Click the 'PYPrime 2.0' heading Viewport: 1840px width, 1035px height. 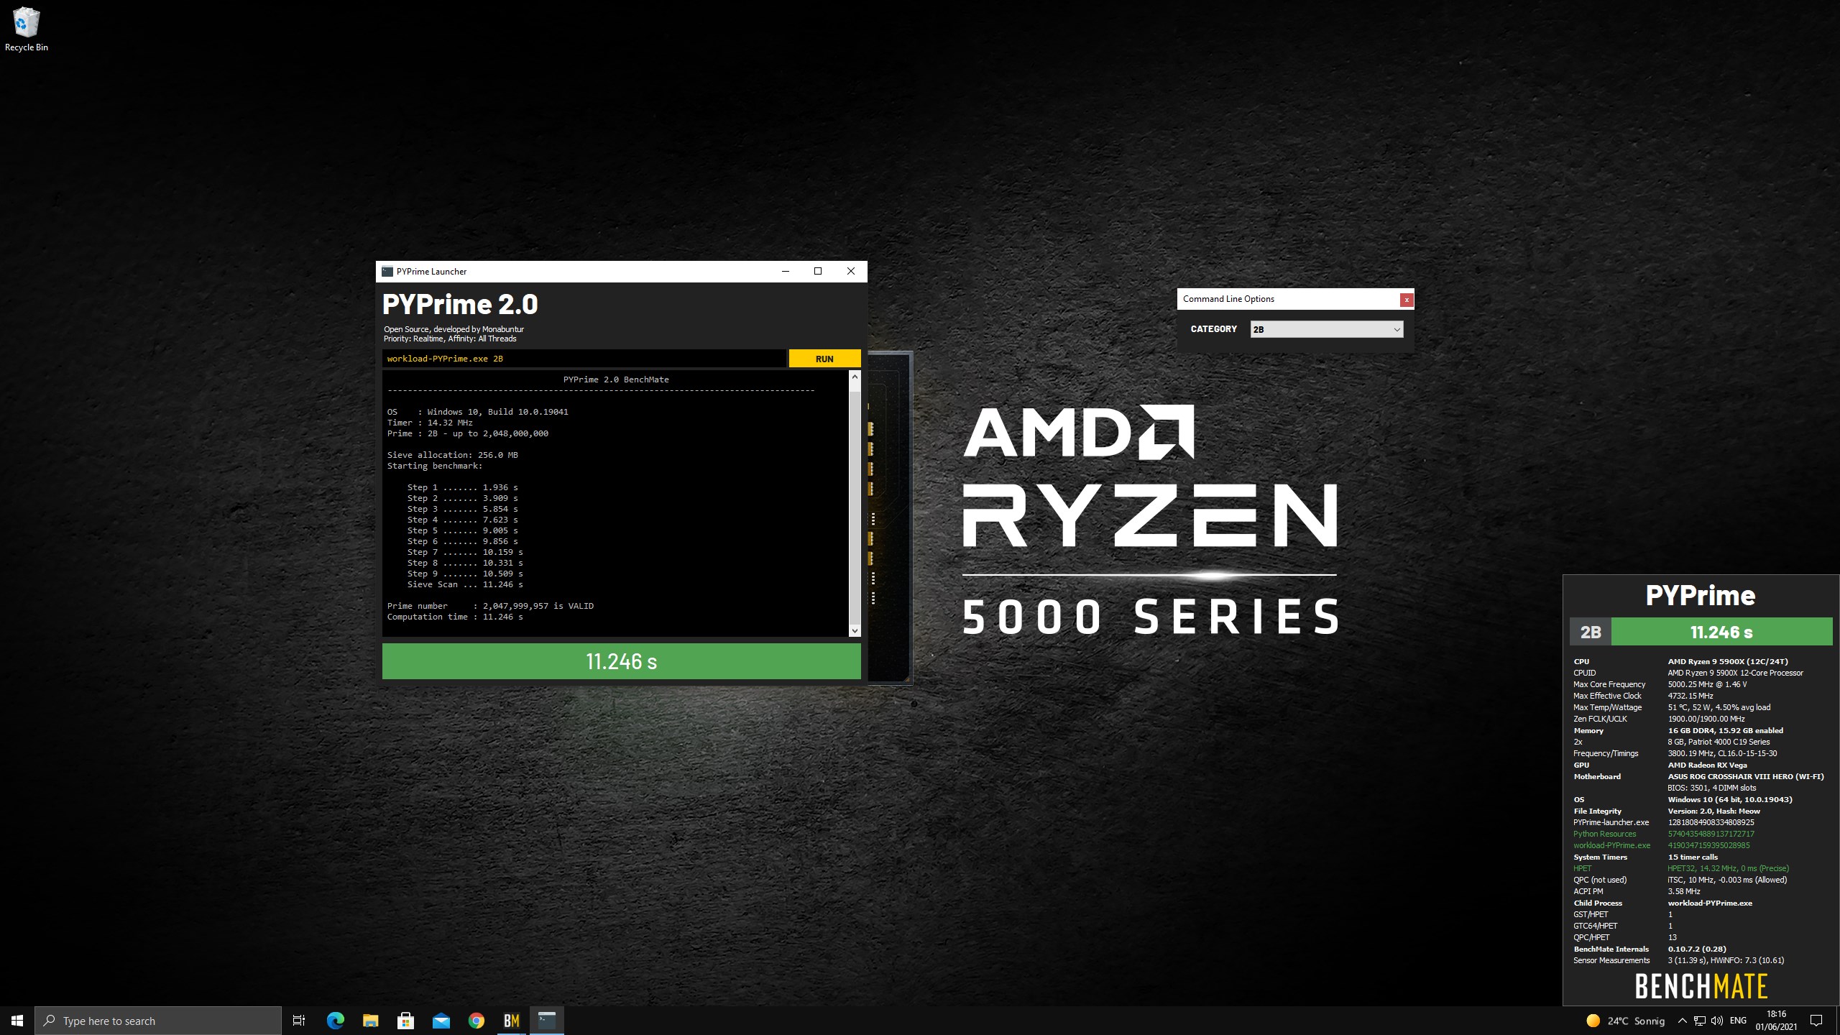(459, 304)
